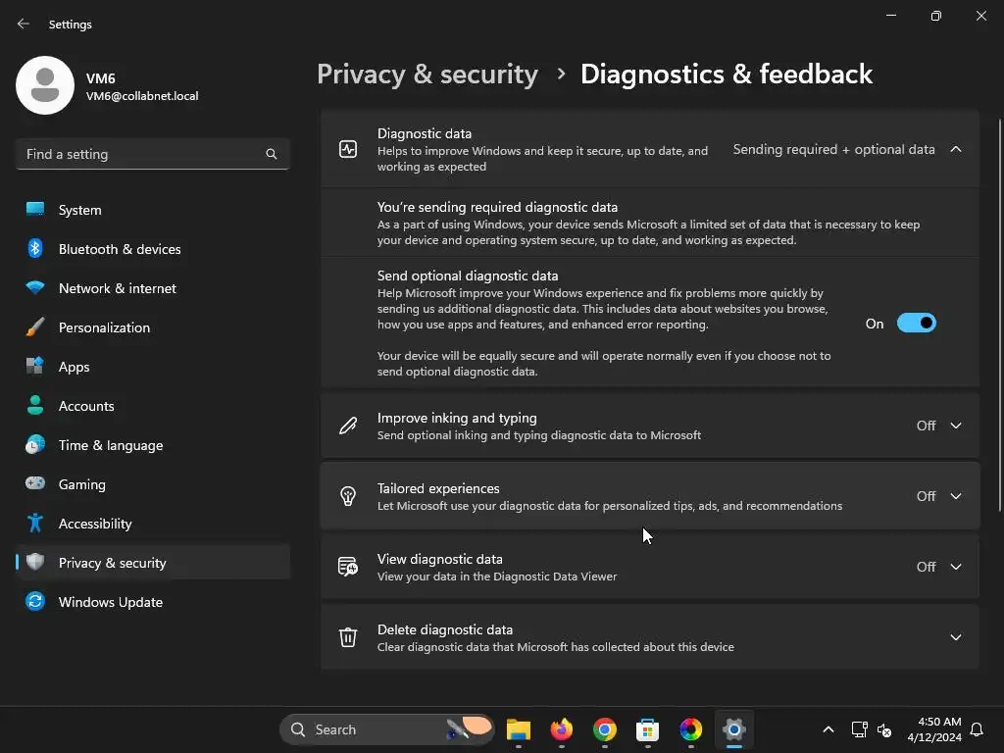
Task: Click the network status tray icon
Action: point(859,729)
